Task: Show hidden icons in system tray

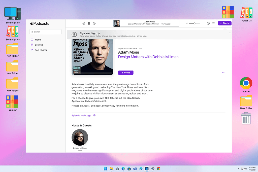Action: pyautogui.click(x=238, y=169)
